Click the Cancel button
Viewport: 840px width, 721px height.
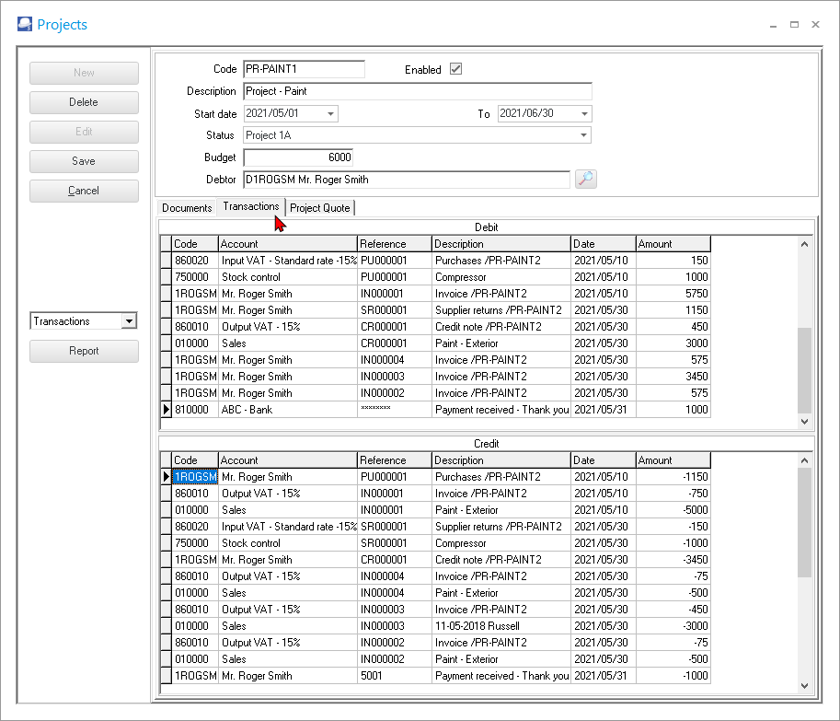coord(84,191)
